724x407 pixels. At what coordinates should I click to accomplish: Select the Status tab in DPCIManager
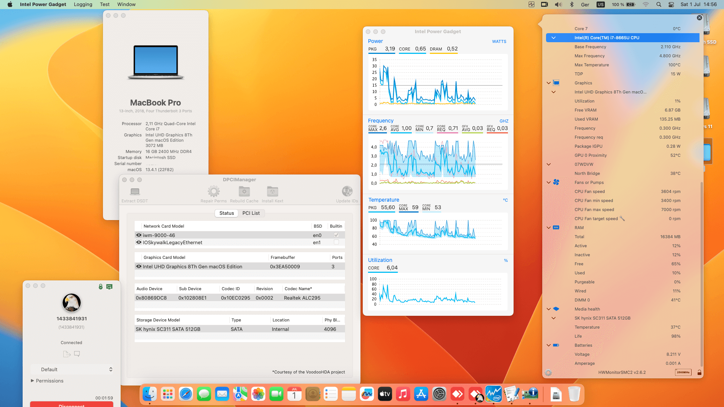pyautogui.click(x=227, y=213)
